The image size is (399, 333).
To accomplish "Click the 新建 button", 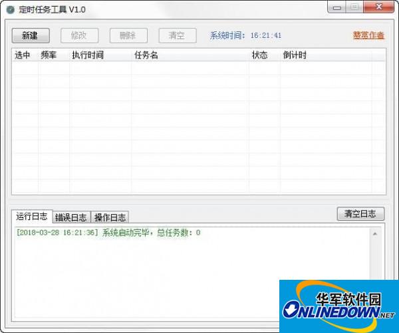I will point(31,36).
